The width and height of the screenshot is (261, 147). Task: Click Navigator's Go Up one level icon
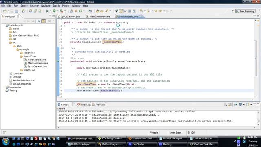tap(33, 21)
